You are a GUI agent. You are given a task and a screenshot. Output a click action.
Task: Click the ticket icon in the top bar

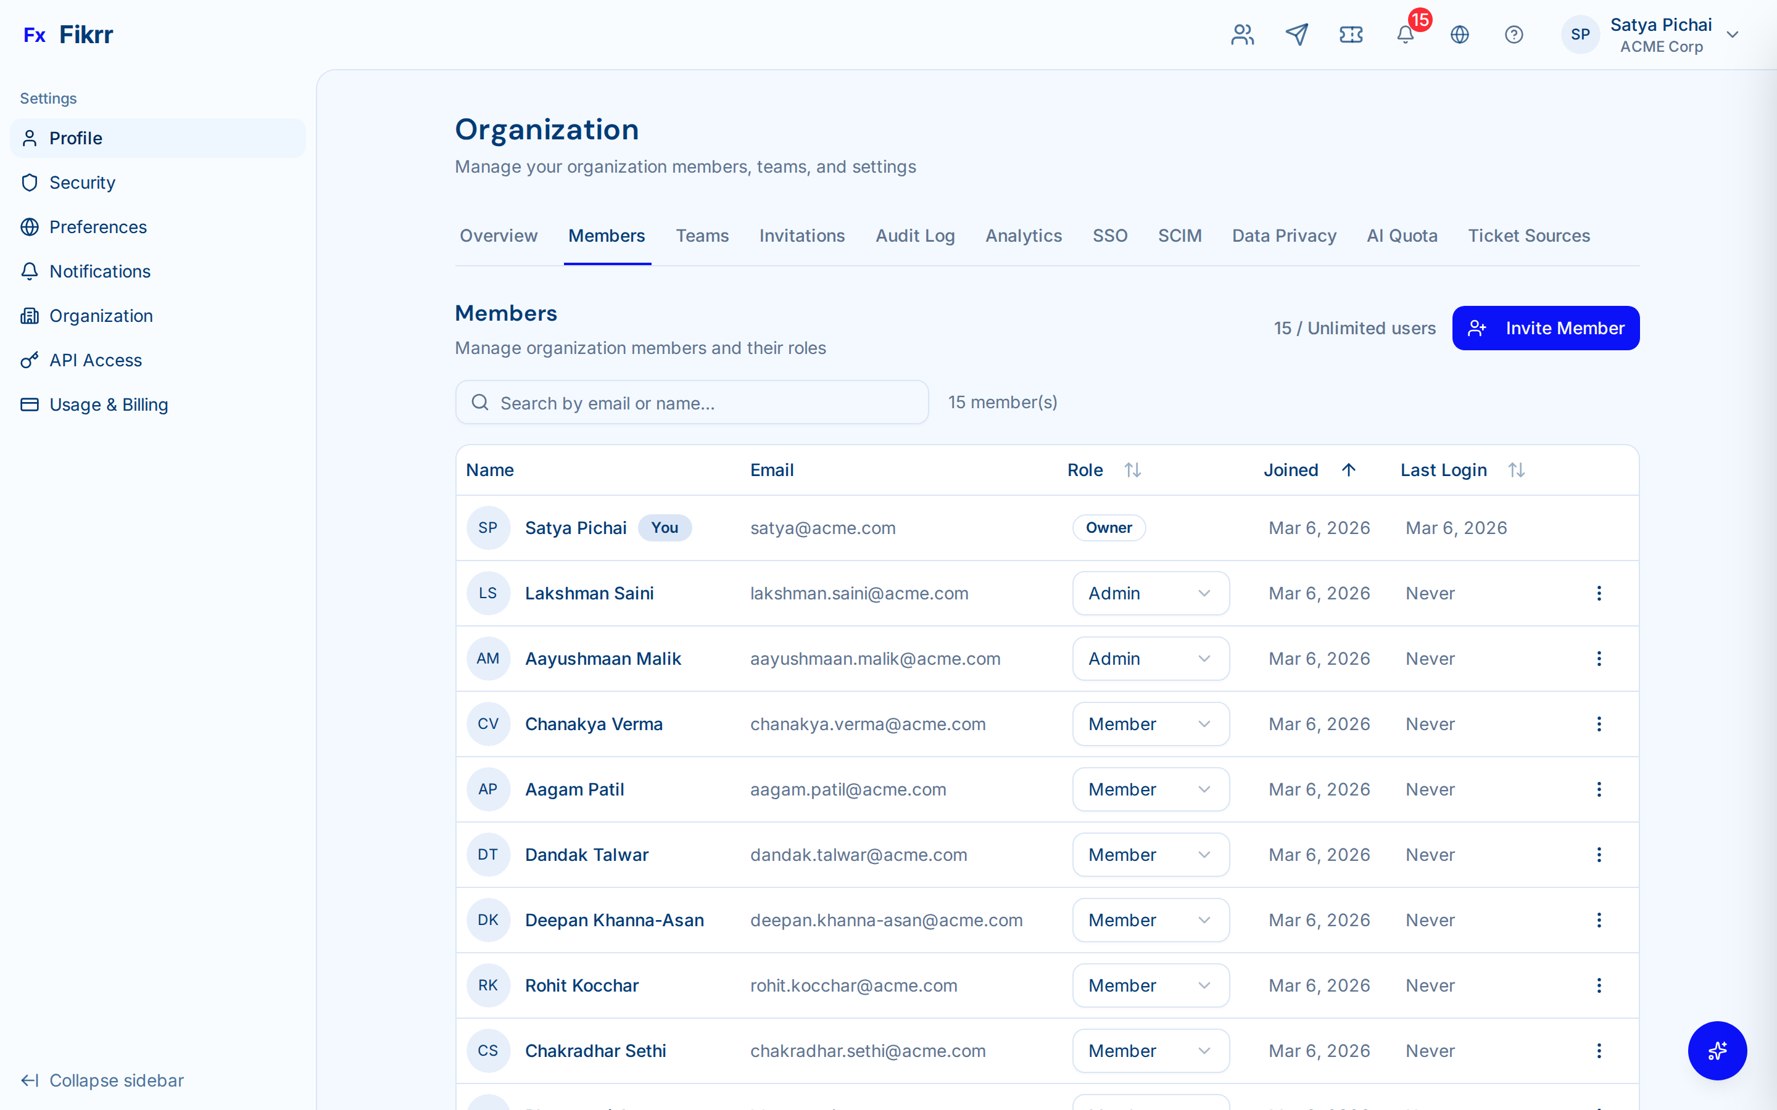coord(1351,35)
